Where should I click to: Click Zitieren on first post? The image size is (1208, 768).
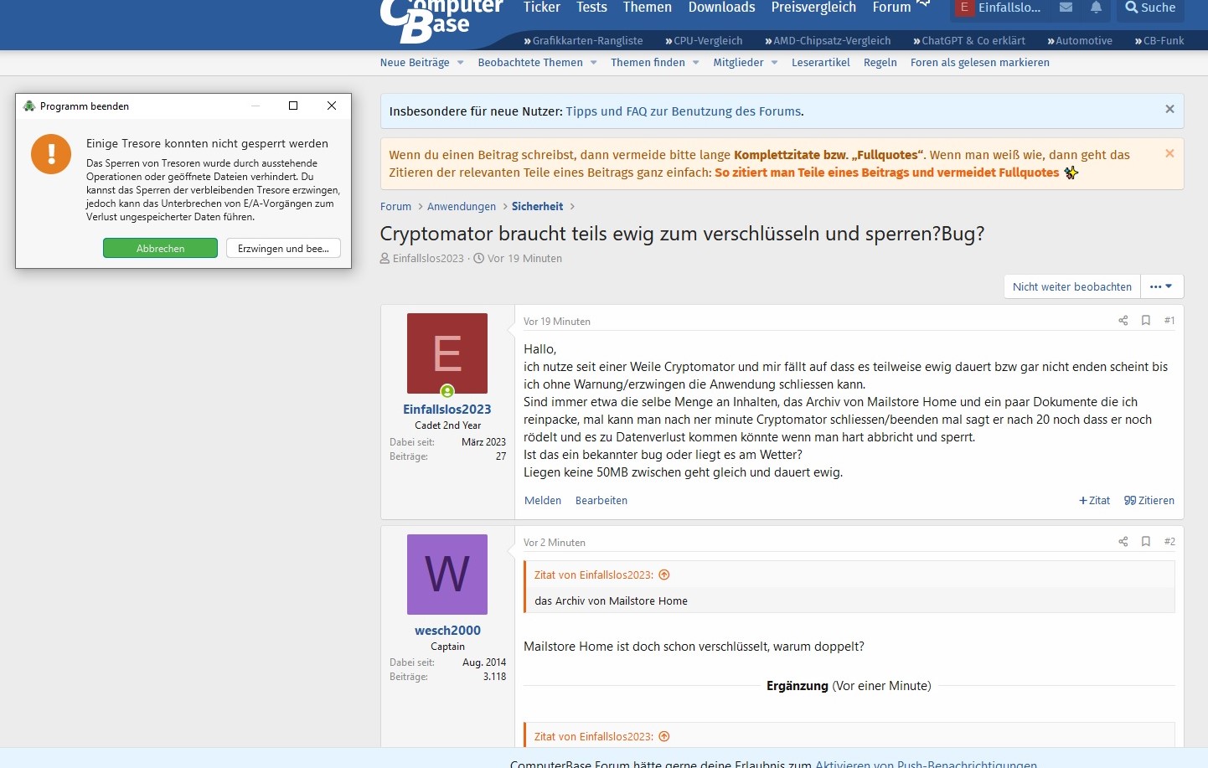[1149, 501]
